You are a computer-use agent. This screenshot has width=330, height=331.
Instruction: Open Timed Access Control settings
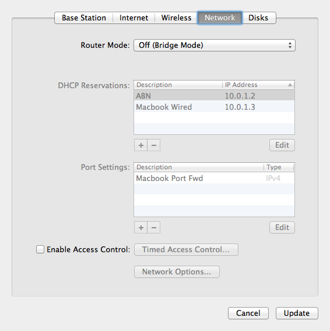[186, 249]
